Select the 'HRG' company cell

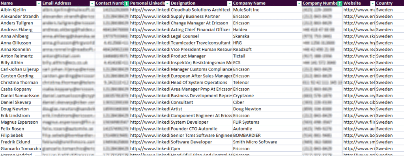267,43
